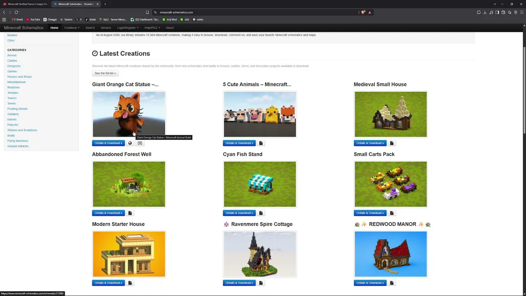Open a new browser tab

pyautogui.click(x=105, y=4)
